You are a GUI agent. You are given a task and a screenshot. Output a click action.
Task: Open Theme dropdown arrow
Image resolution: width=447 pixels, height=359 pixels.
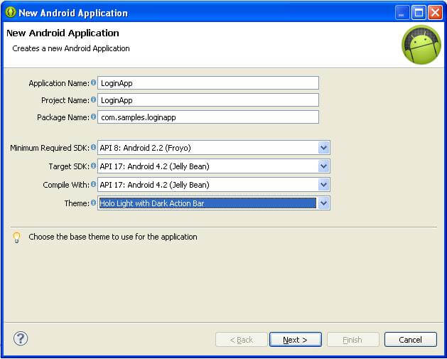(x=323, y=203)
